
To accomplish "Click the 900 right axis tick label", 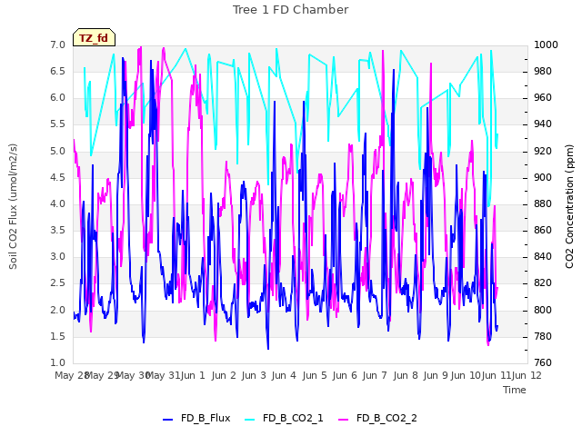I will coord(543,177).
